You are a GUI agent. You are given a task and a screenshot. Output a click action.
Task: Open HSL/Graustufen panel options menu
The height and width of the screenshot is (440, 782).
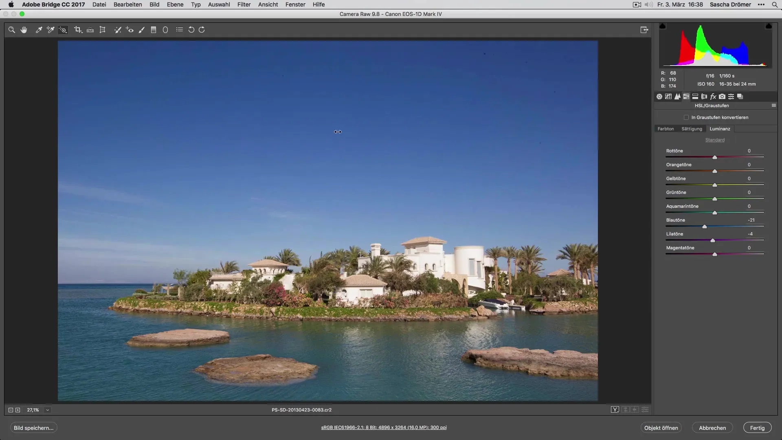point(774,106)
